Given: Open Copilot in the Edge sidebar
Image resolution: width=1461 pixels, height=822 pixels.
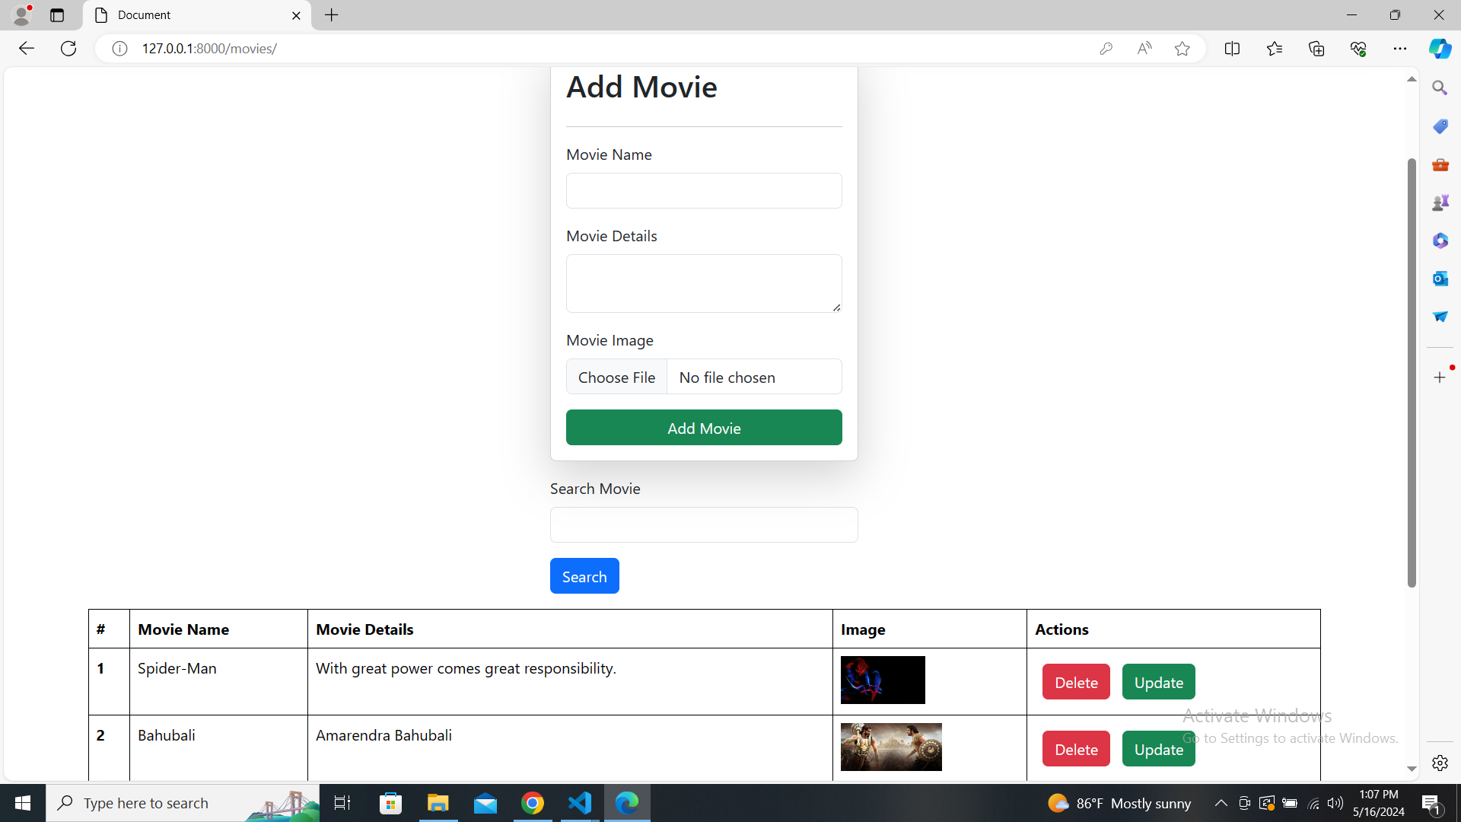Looking at the screenshot, I should point(1440,48).
